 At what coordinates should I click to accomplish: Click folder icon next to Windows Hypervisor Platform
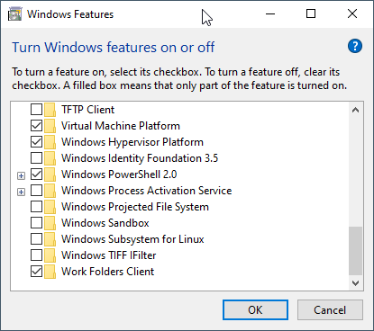click(50, 142)
